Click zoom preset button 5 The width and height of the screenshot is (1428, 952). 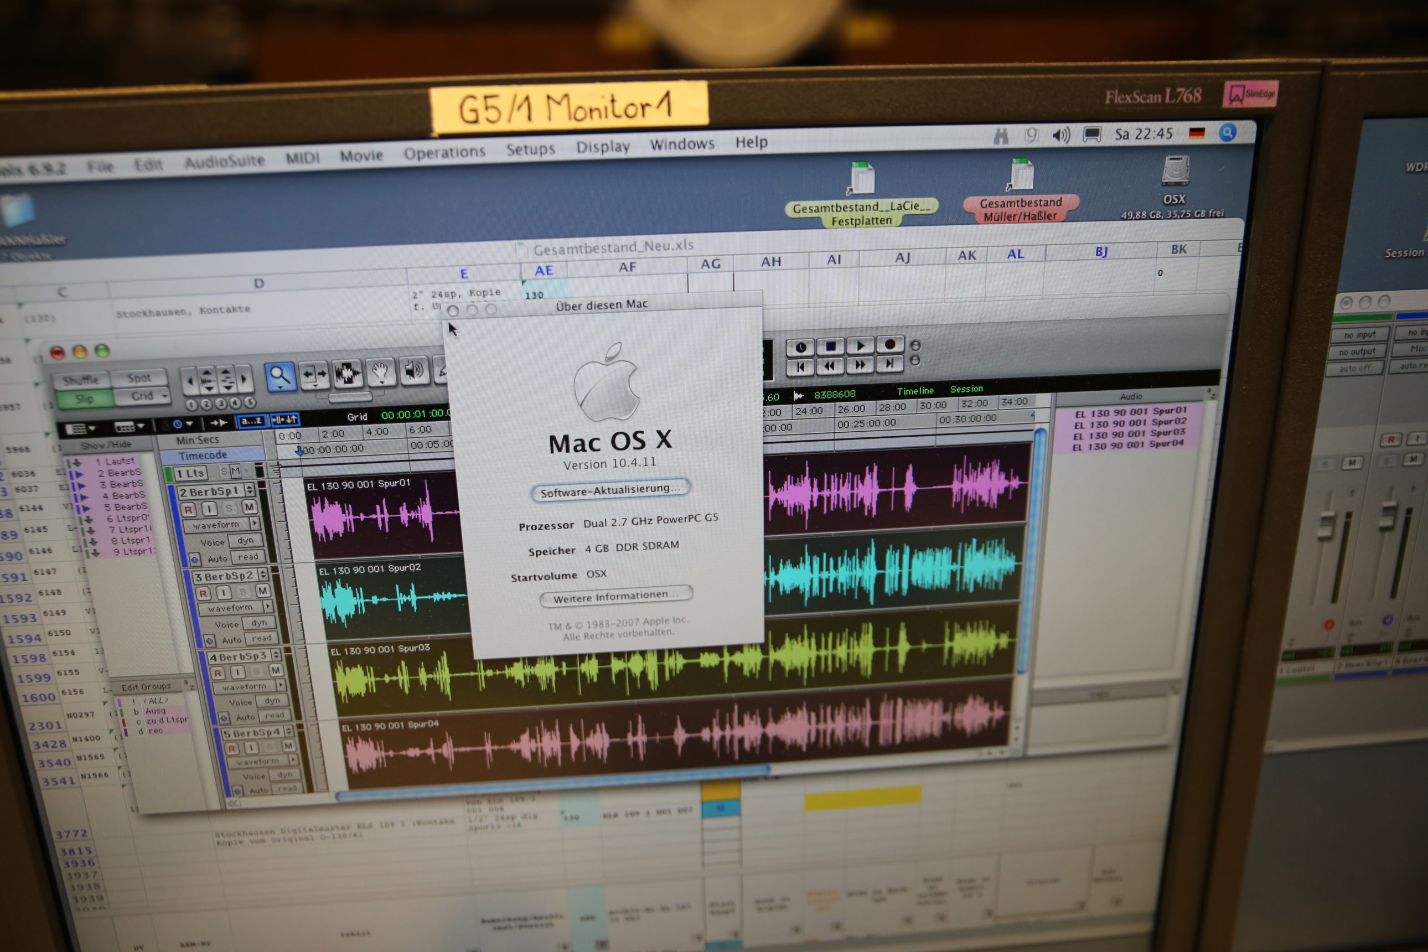[250, 402]
